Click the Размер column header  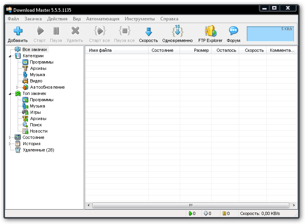tap(196, 50)
